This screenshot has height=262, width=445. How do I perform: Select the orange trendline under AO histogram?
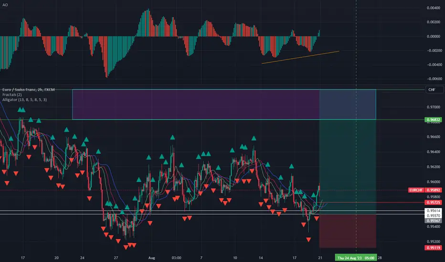click(300, 57)
